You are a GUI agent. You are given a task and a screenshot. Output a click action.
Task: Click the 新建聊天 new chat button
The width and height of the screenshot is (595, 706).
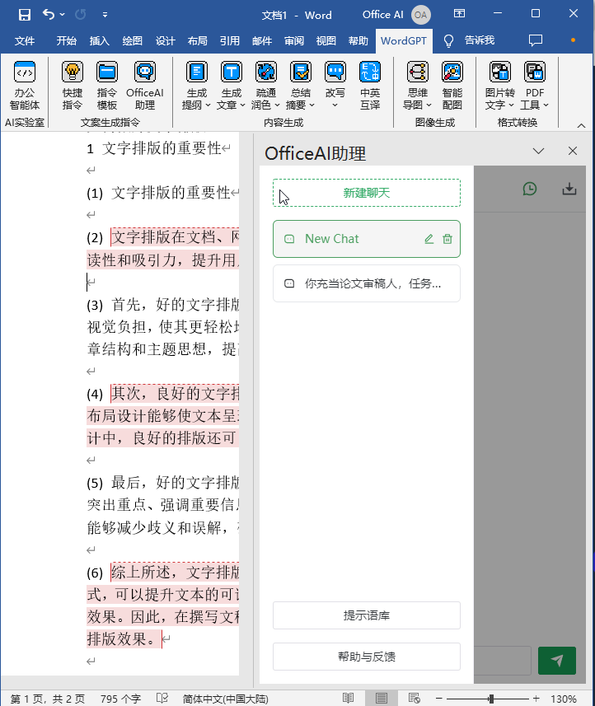(x=367, y=193)
